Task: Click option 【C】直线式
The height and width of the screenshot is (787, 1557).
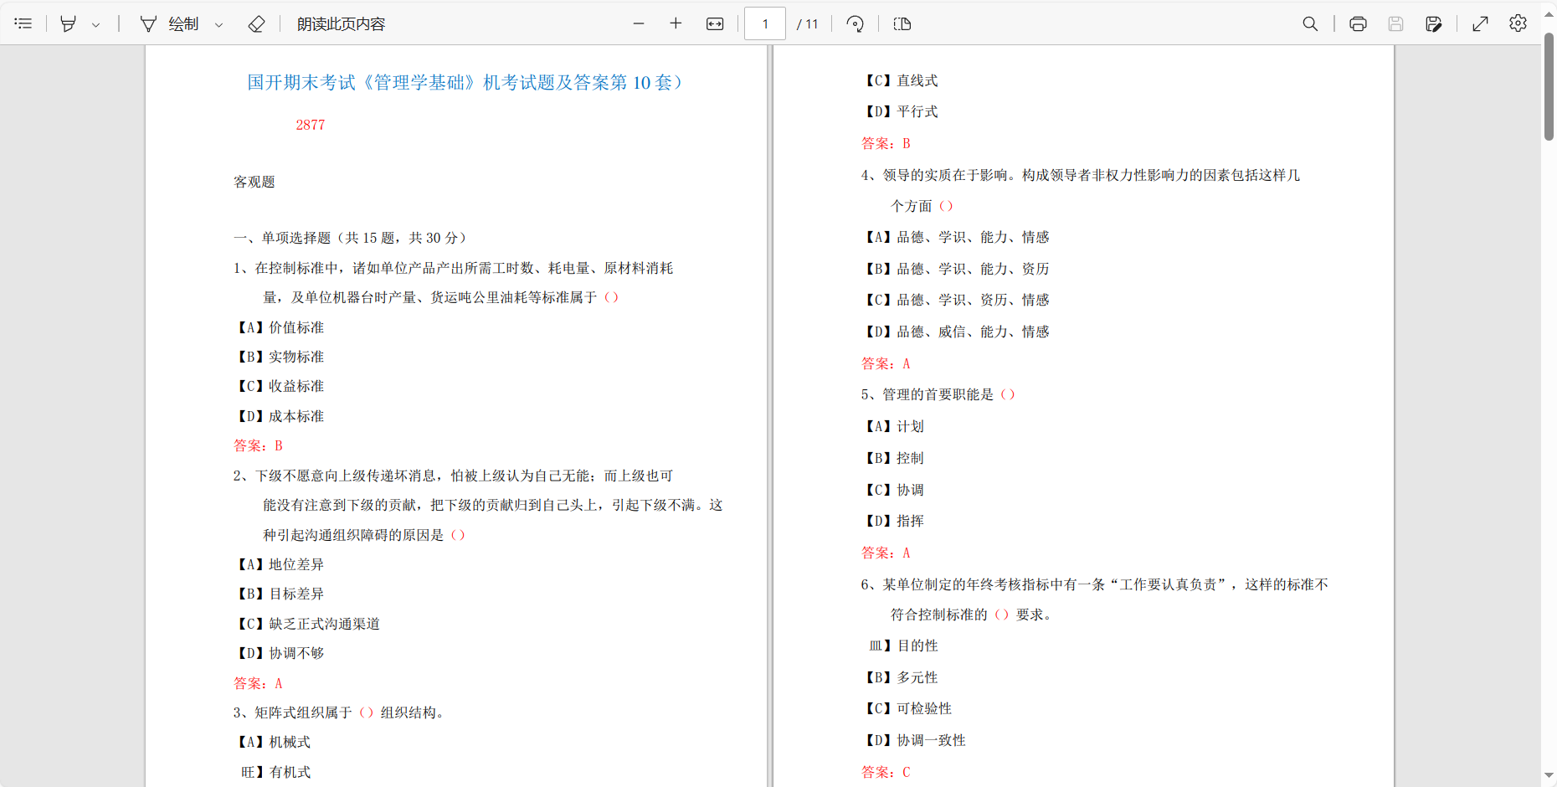Action: coord(901,80)
